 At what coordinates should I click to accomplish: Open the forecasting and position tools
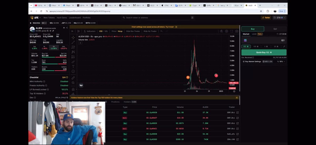click(x=73, y=57)
